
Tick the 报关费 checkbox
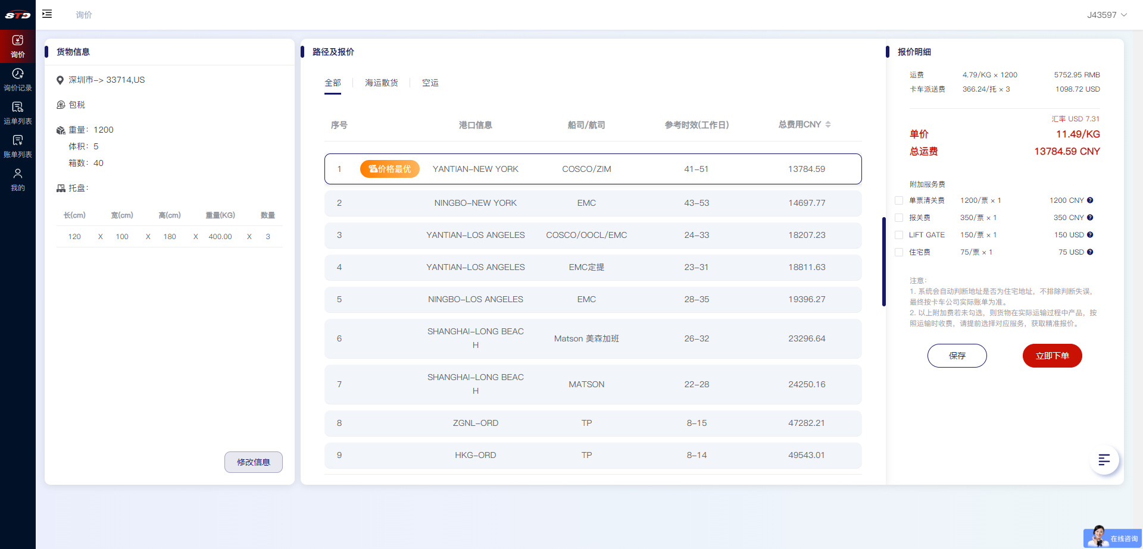click(899, 218)
